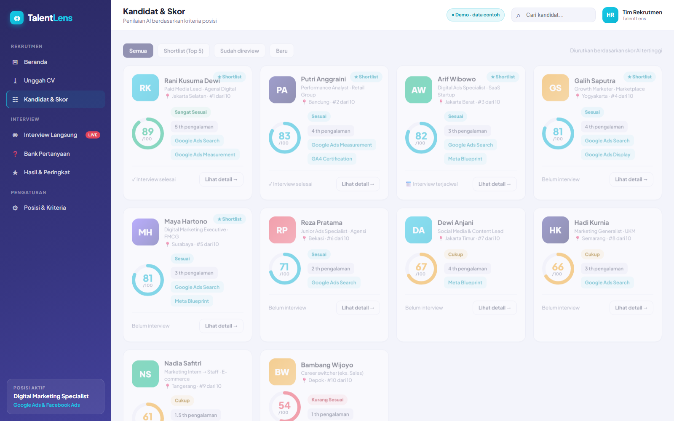
Task: Switch to the Baru tab
Action: pyautogui.click(x=282, y=51)
